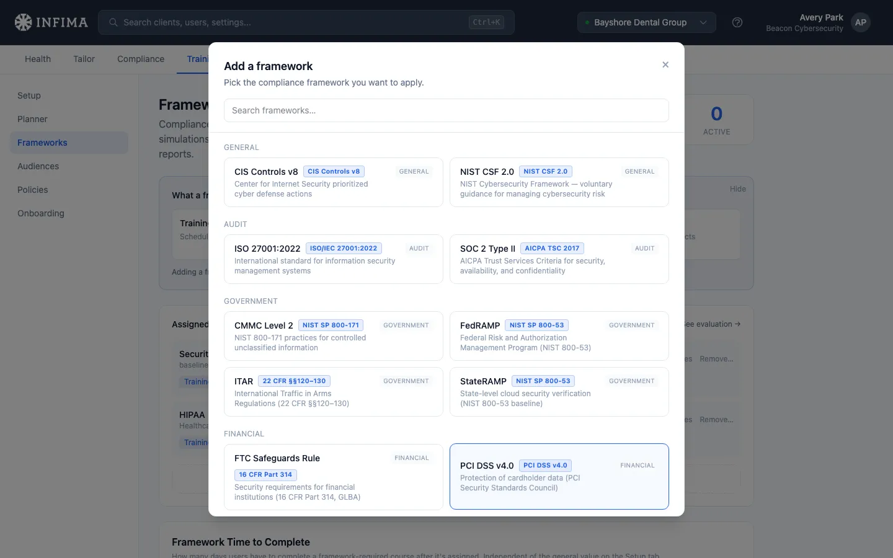
Task: Click the Infima logo icon
Action: click(23, 22)
